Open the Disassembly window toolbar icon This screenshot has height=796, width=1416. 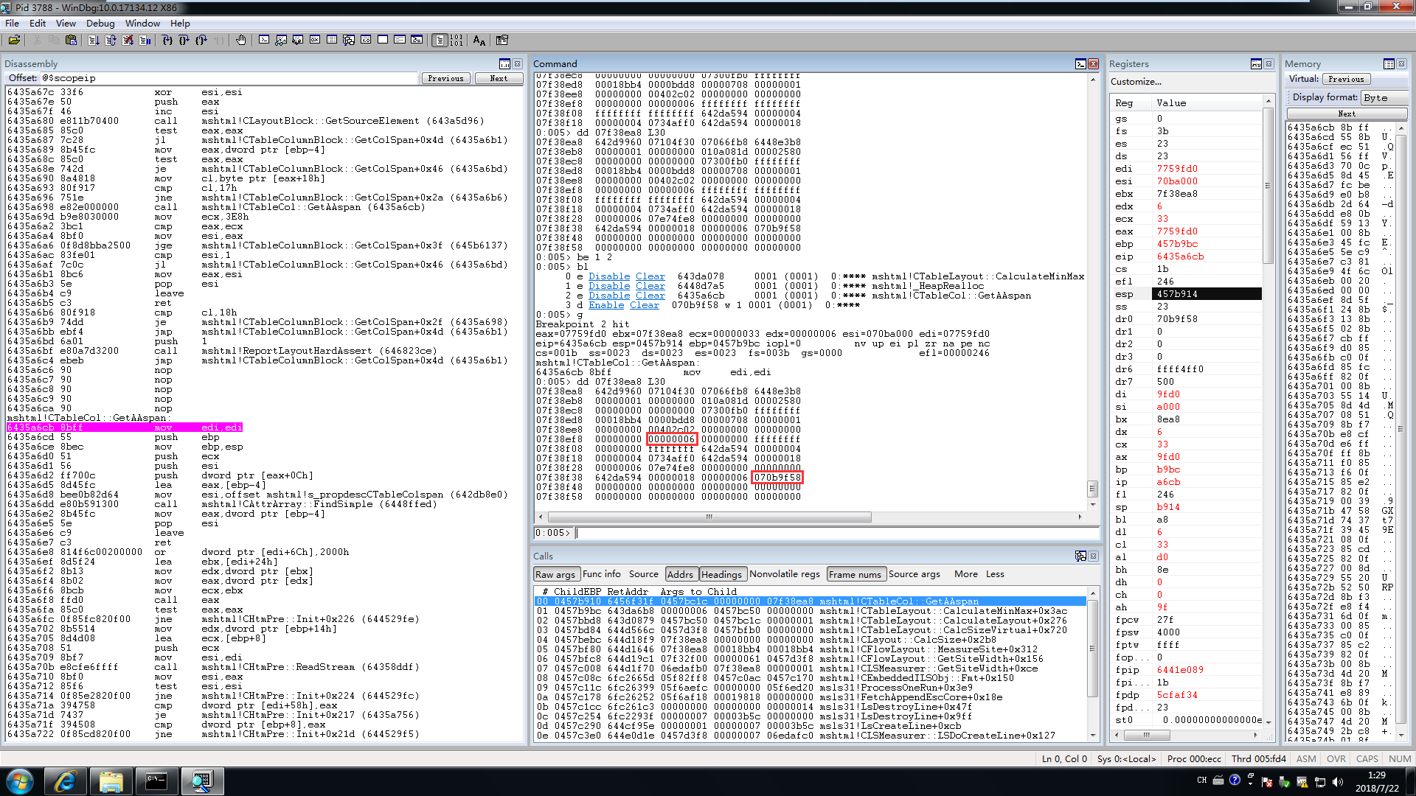(366, 41)
